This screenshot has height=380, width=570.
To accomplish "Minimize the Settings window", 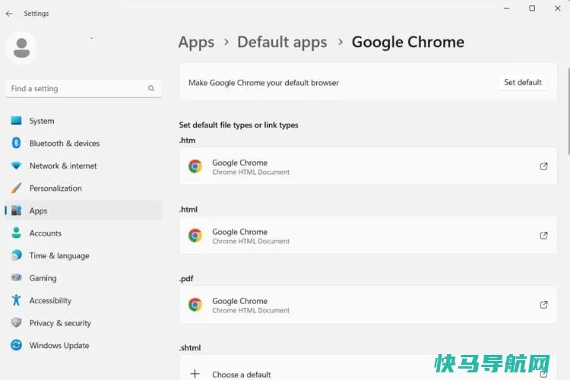I will pos(506,8).
